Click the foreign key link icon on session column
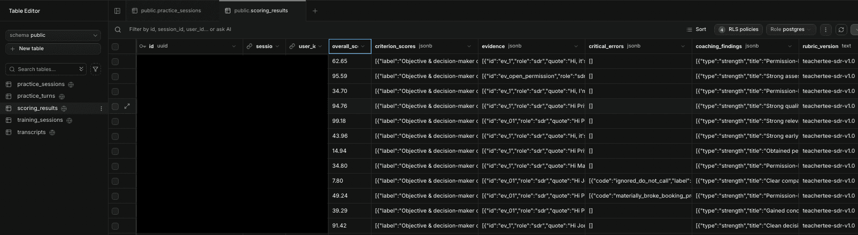Screen dimensions: 858x235 click(249, 46)
